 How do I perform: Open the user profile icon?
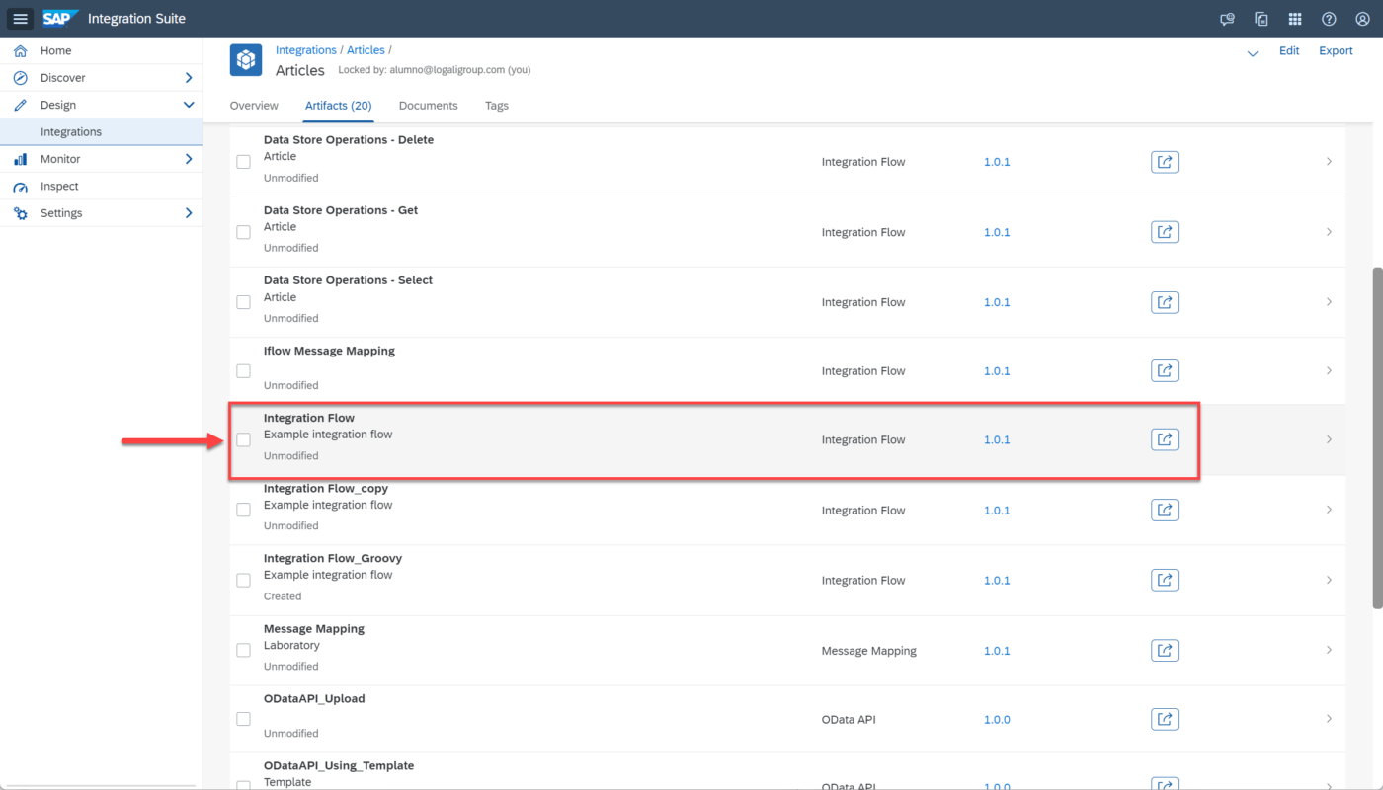point(1362,19)
